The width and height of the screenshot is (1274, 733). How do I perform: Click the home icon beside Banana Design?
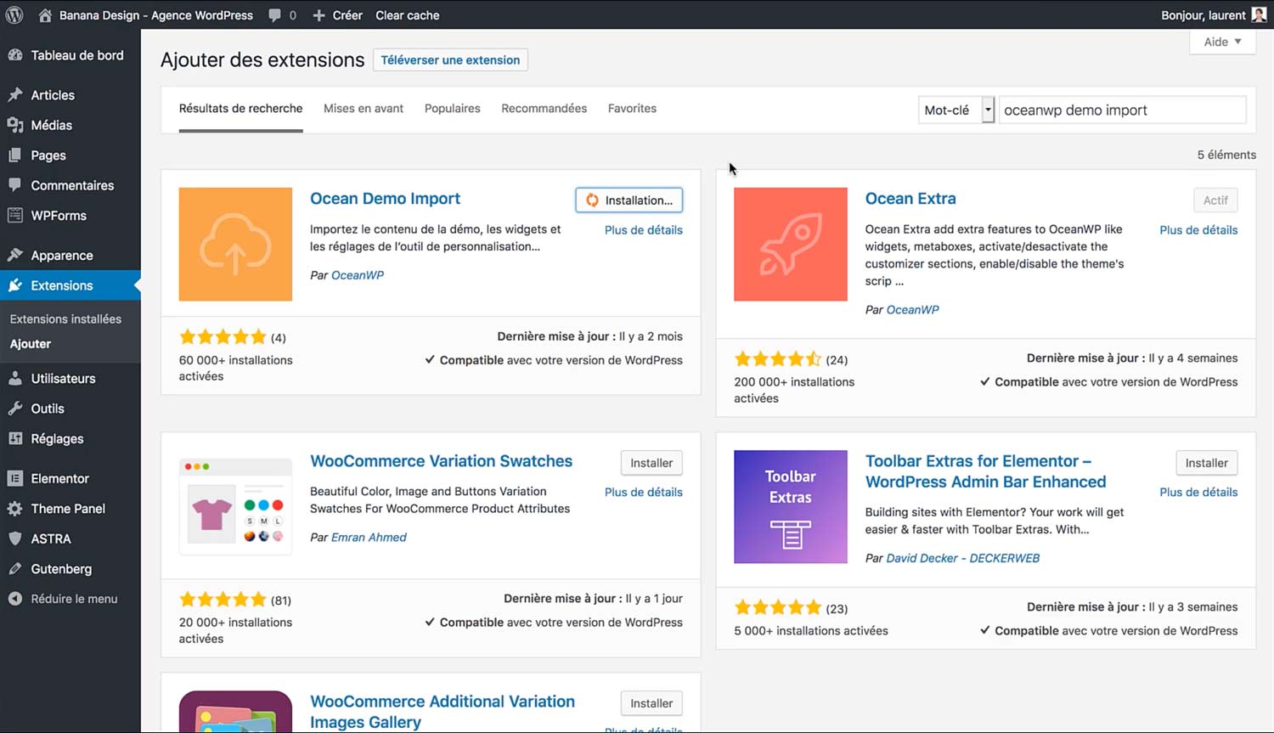[45, 15]
